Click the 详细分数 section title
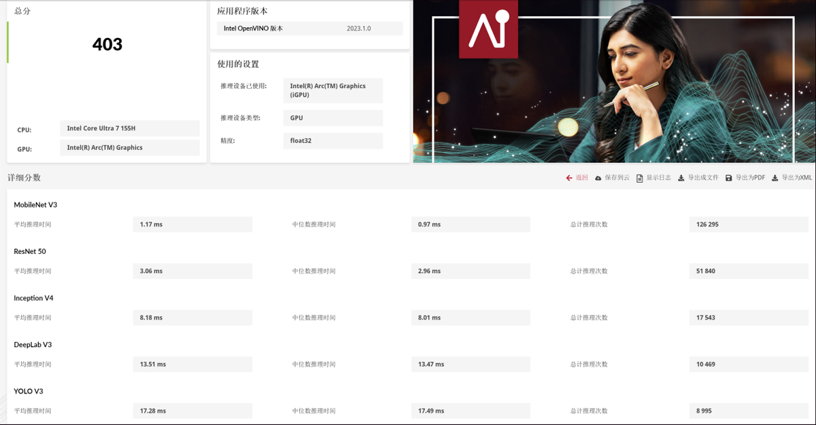816x425 pixels. pos(24,177)
